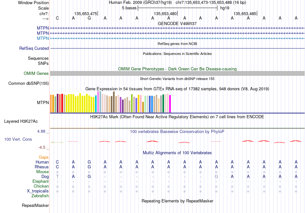Screen dimensions: 305x213
Task: Click base C in the sequence ruler row
Action: [x=57, y=18]
